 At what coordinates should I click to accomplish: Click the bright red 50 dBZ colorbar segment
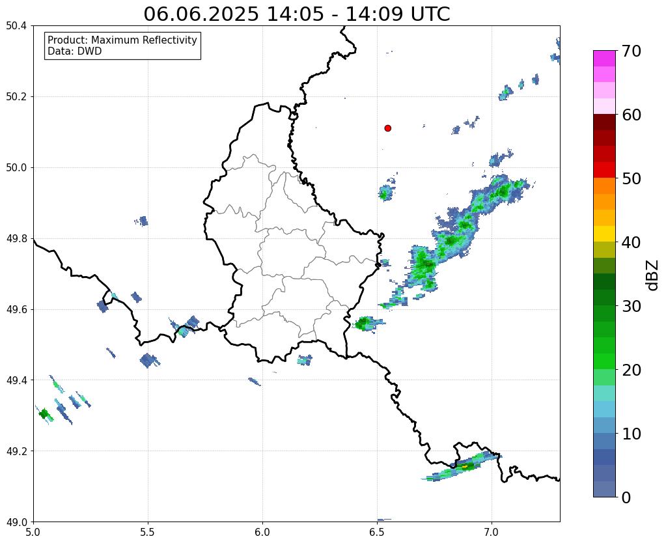(x=604, y=171)
